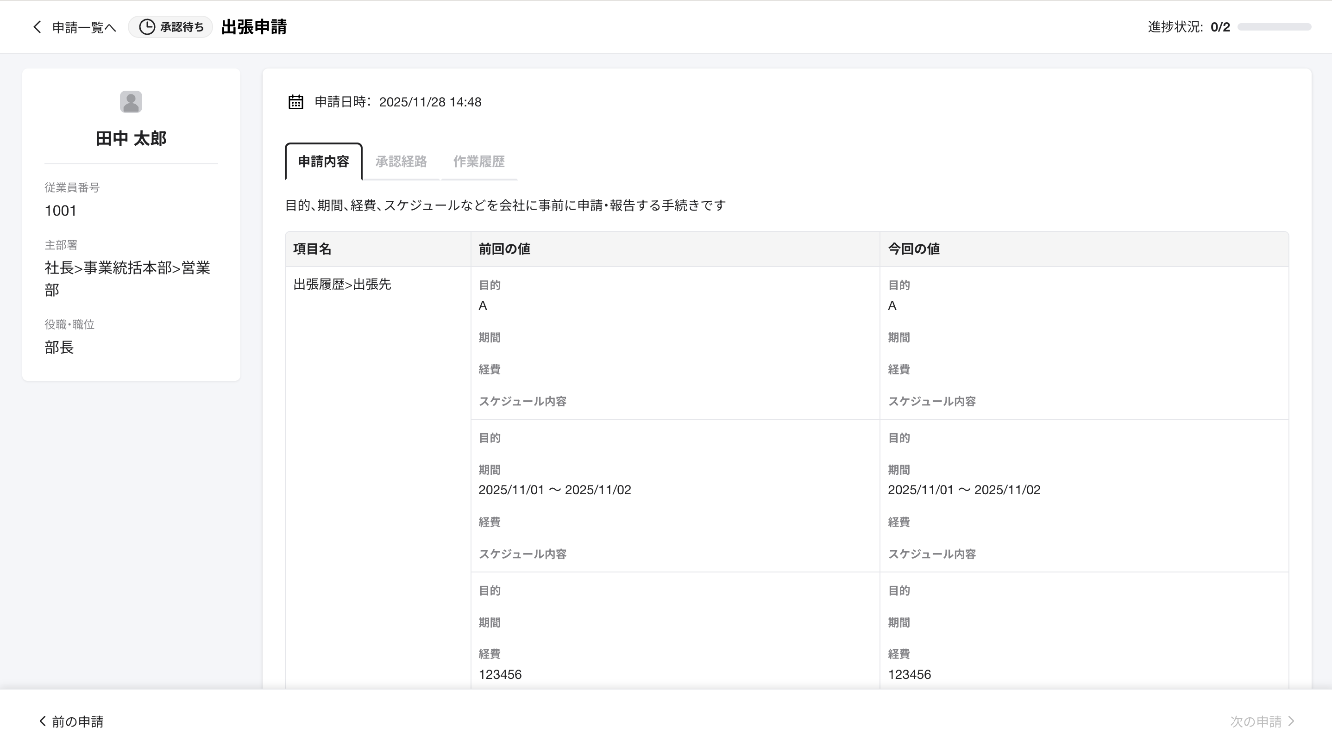Click the clock icon in 承認待ち badge

pos(147,27)
